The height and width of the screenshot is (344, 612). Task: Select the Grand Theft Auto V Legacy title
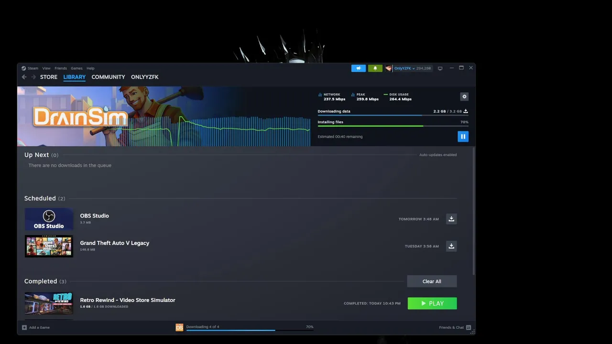[x=114, y=243]
